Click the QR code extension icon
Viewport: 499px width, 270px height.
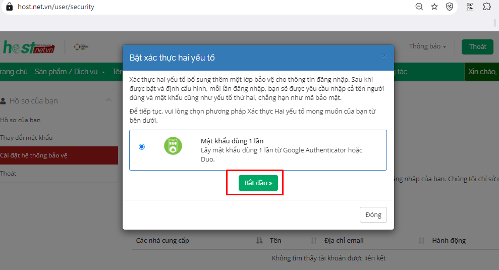(470, 7)
